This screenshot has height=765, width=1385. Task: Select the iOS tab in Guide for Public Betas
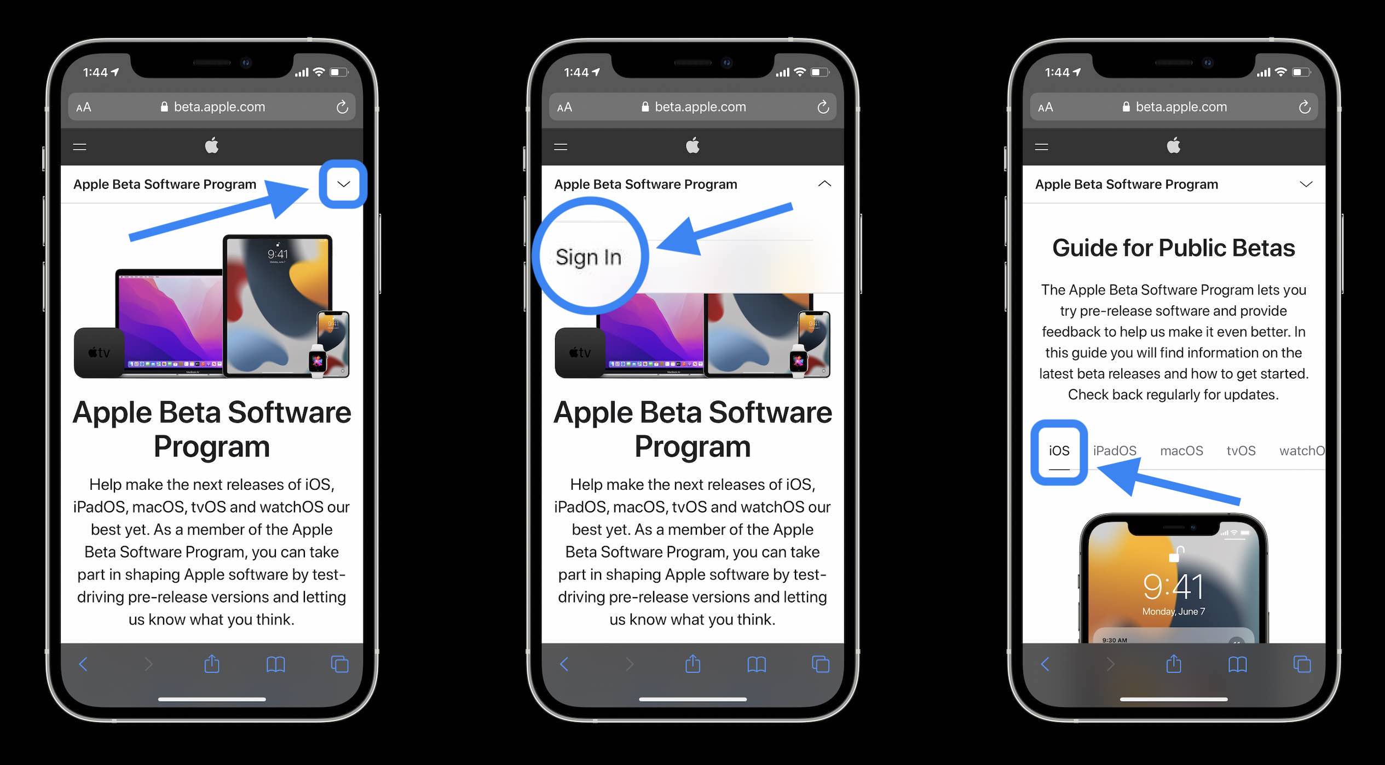point(1058,450)
